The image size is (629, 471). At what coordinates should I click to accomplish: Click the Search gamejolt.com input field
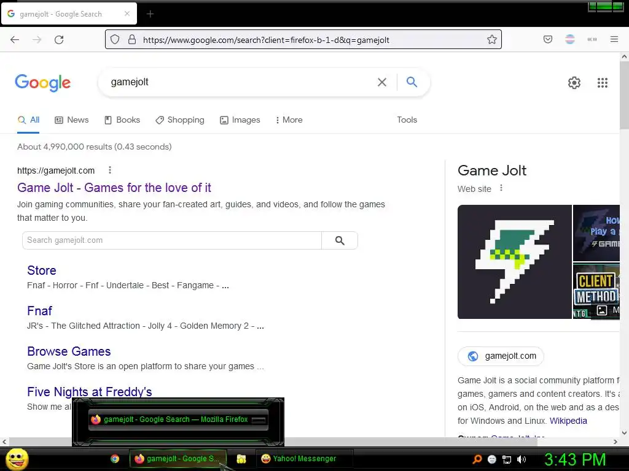pos(172,240)
